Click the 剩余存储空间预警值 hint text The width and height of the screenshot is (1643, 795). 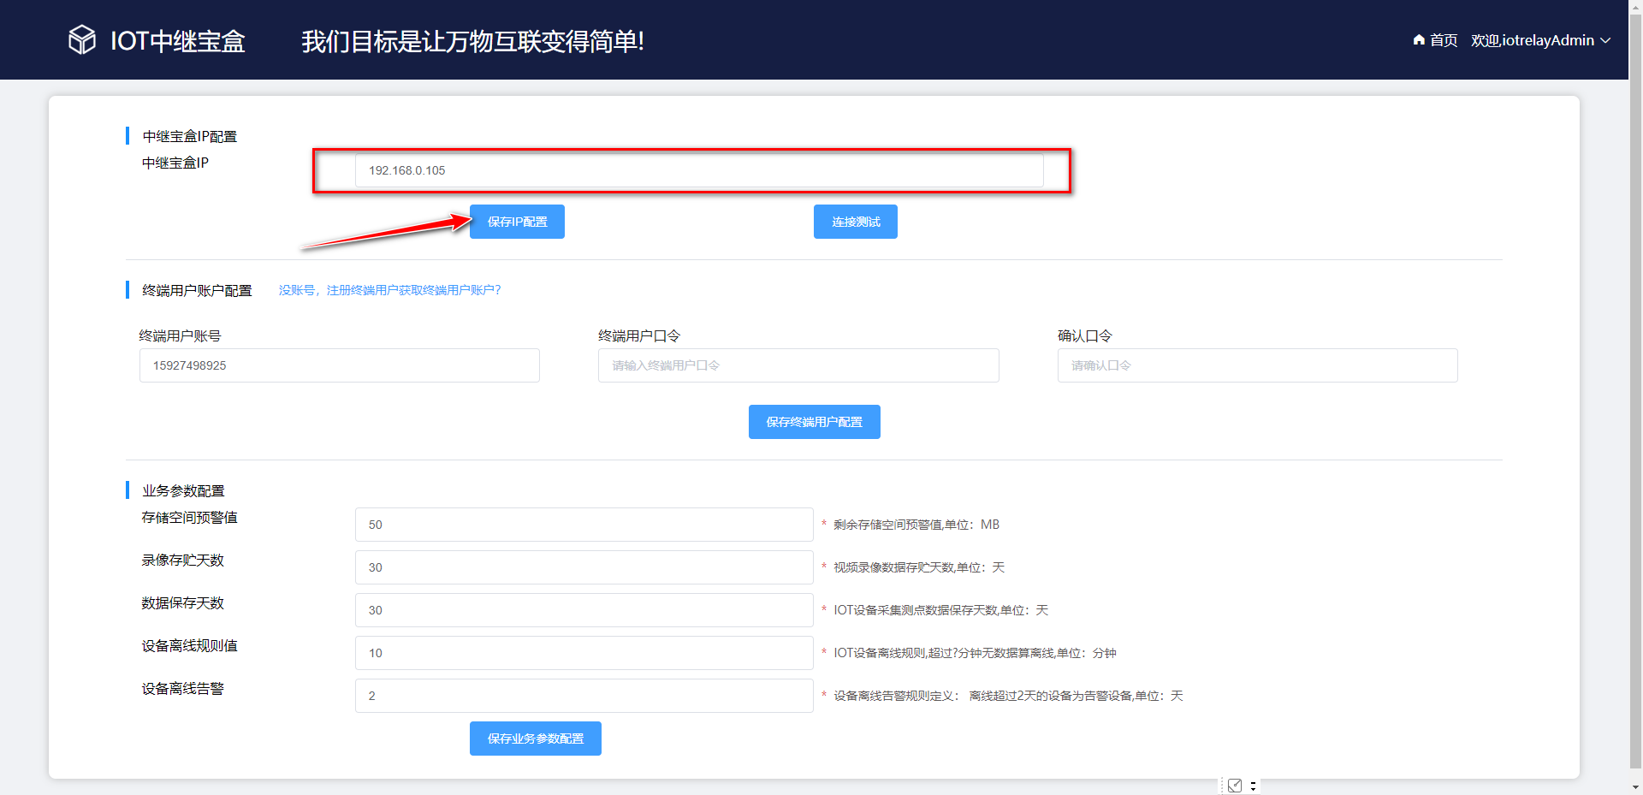point(916,525)
